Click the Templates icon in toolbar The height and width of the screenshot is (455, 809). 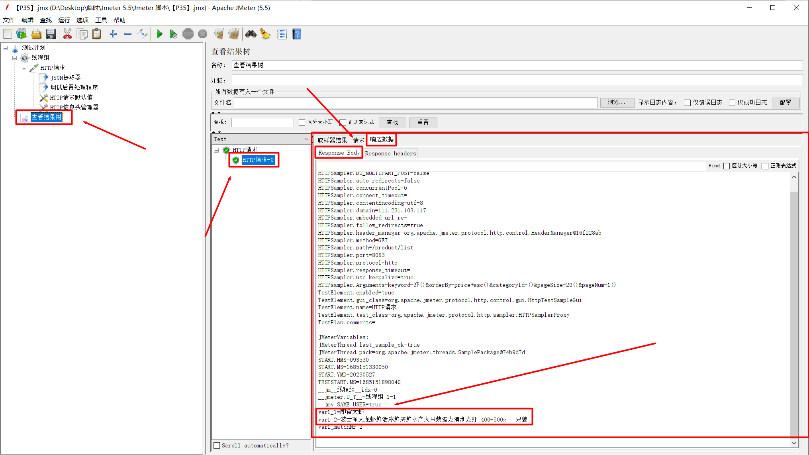click(x=22, y=34)
